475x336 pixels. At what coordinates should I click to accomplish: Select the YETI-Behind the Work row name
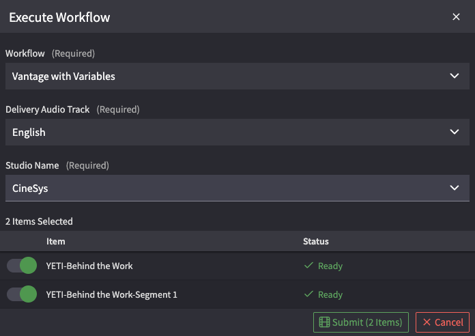tap(89, 266)
